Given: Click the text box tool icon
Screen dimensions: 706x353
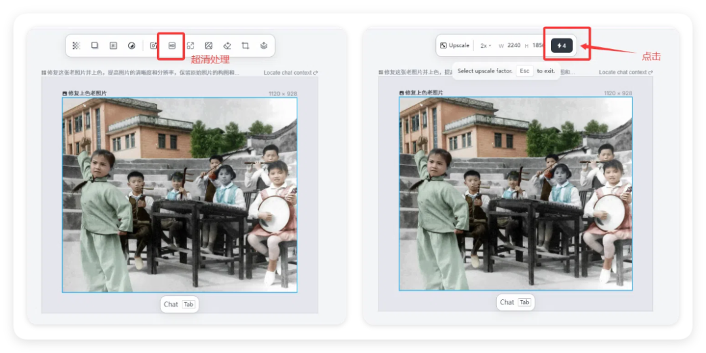Looking at the screenshot, I should pyautogui.click(x=113, y=46).
